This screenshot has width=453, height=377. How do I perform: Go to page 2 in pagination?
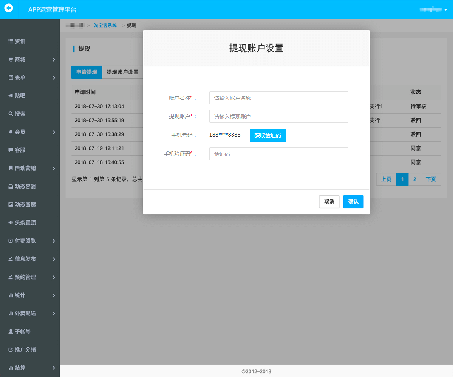[414, 179]
